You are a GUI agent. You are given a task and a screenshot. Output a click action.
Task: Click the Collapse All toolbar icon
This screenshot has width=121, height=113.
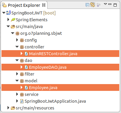87,5
